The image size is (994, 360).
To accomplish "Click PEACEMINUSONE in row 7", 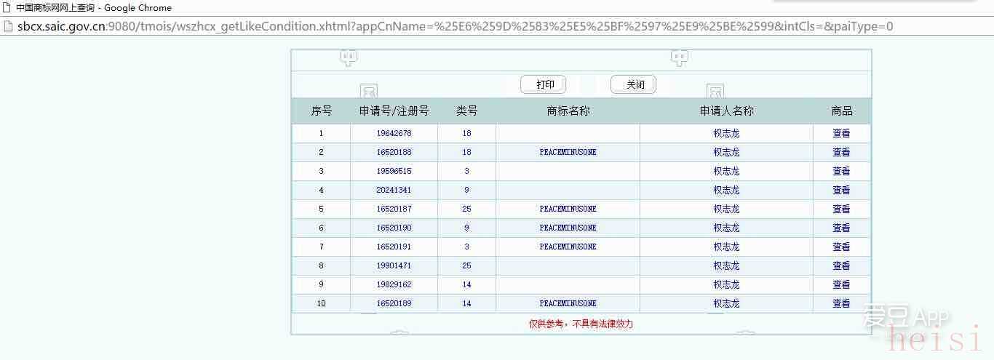I will click(568, 247).
